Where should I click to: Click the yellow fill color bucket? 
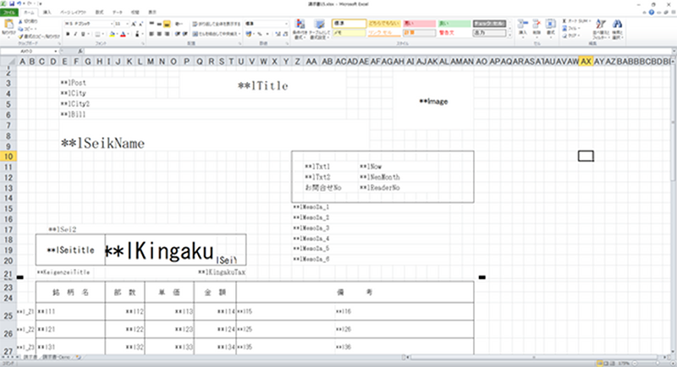[x=112, y=34]
